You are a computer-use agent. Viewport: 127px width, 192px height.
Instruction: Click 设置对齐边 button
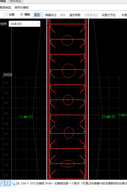[x=109, y=15]
